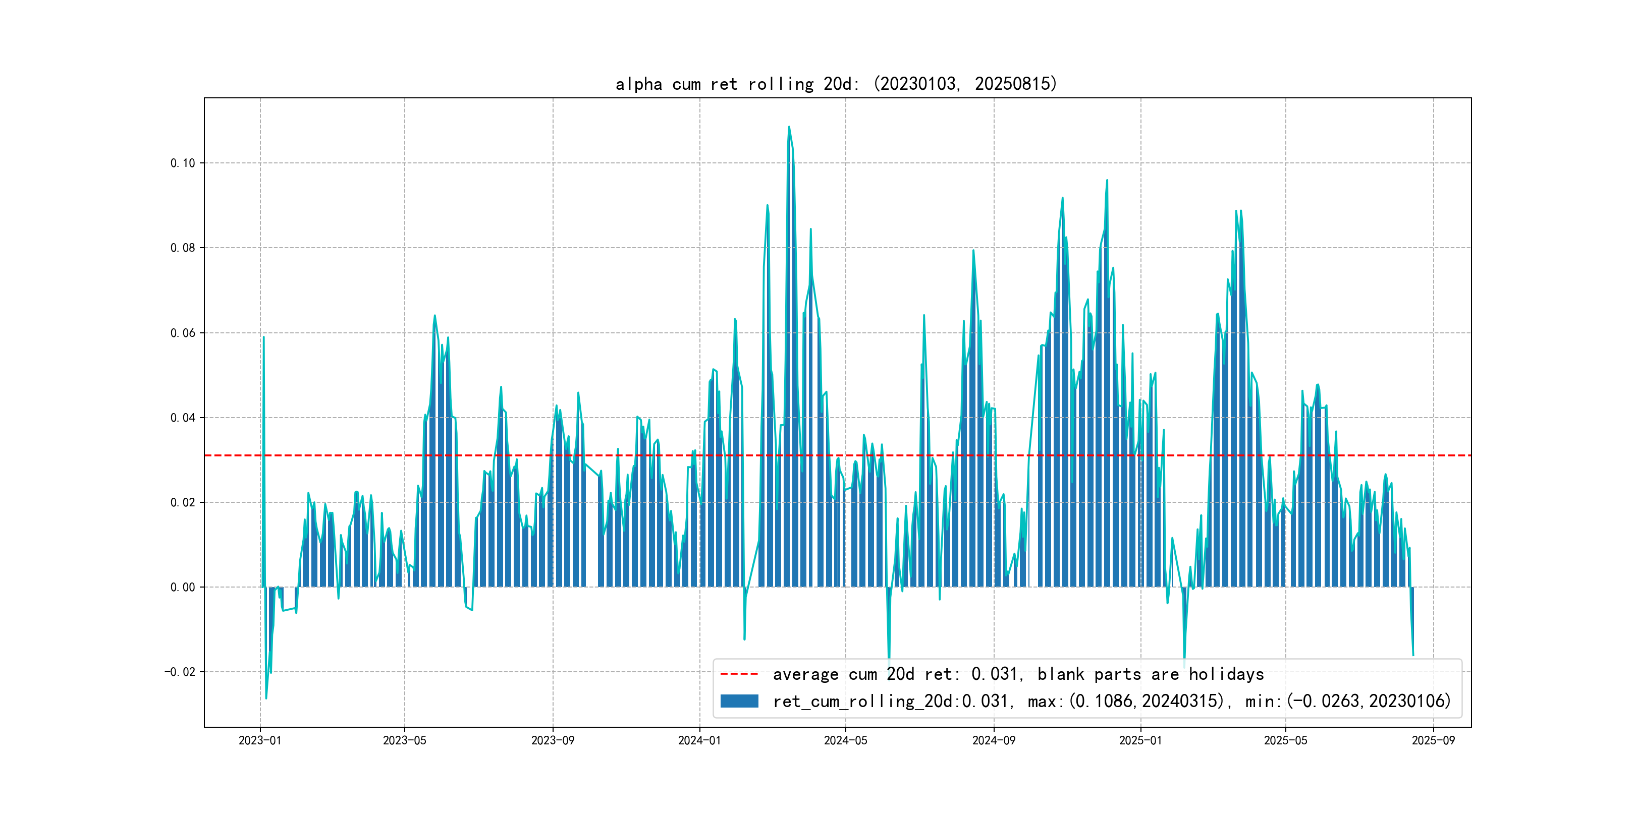This screenshot has height=817, width=1635.
Task: Click the 0.08 y-axis tick label
Action: pos(183,248)
